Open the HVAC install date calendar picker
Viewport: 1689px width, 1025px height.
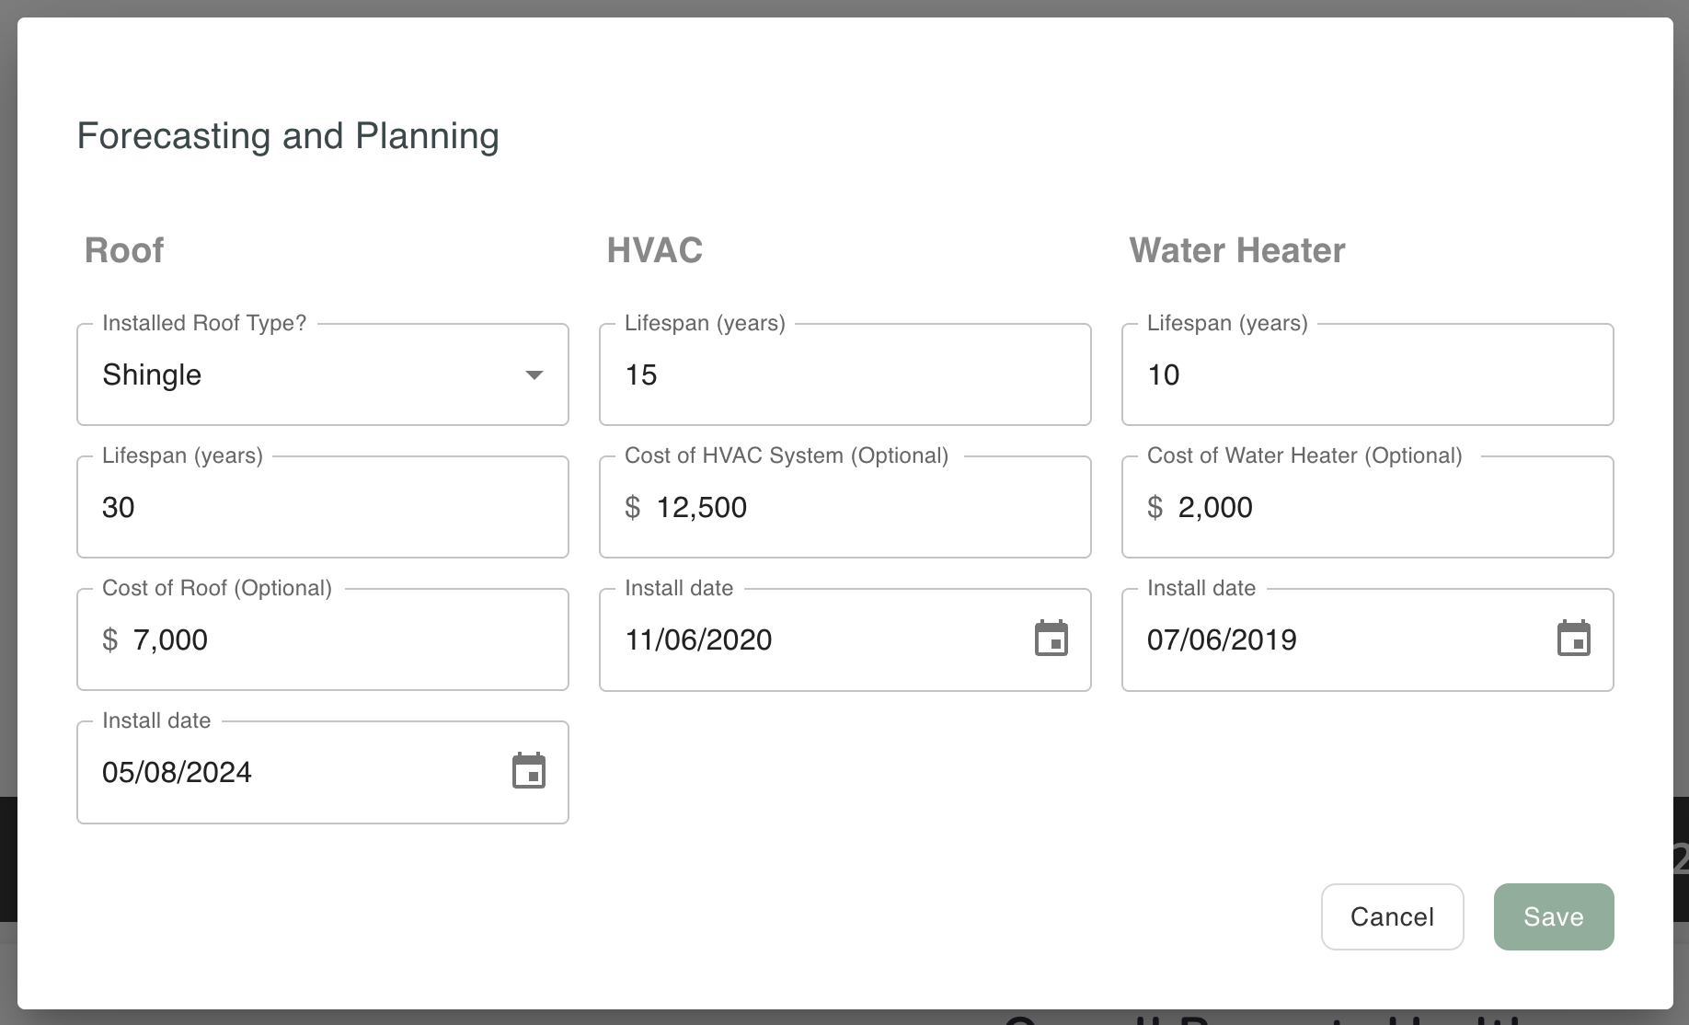[1051, 639]
